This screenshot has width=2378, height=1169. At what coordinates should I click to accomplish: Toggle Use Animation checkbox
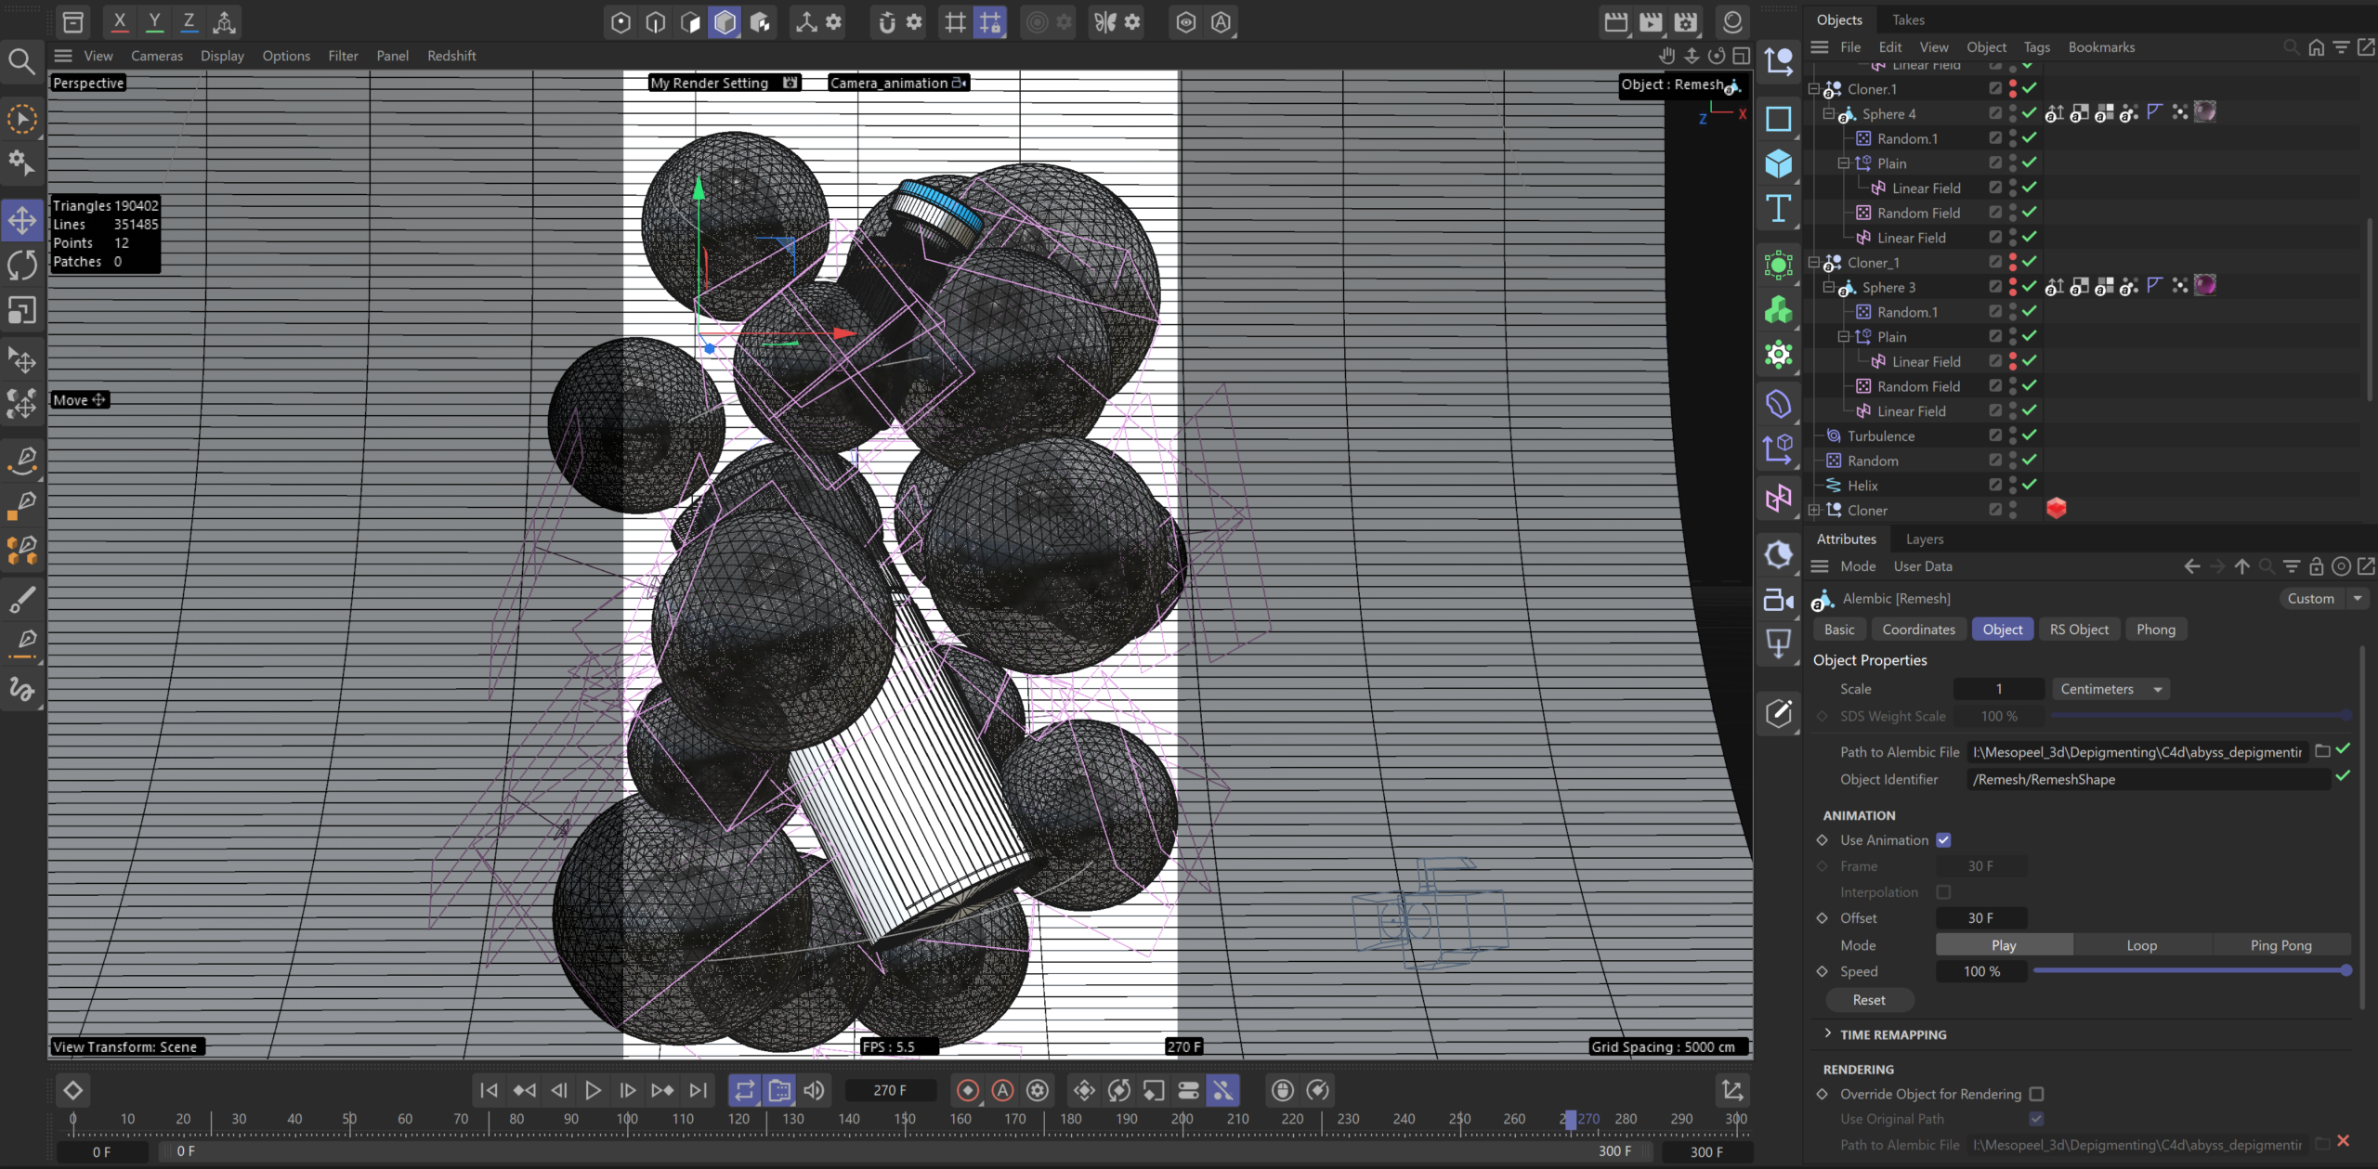pyautogui.click(x=1943, y=840)
